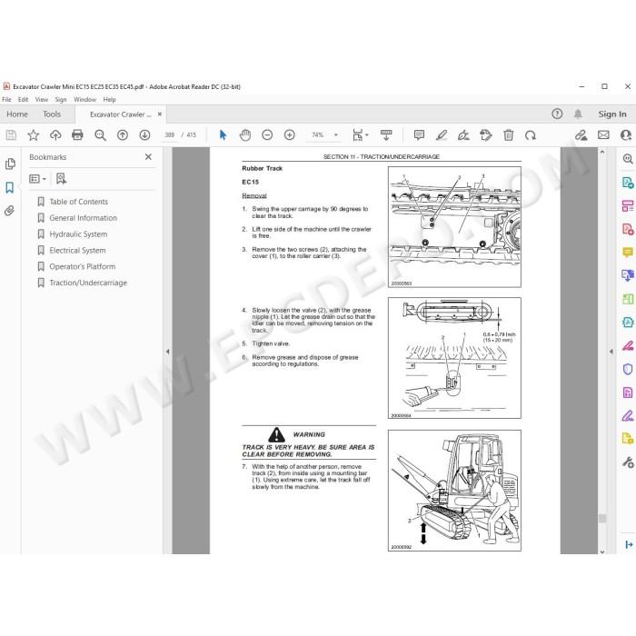Zoom in with the plus icon
The width and height of the screenshot is (636, 636).
pyautogui.click(x=290, y=135)
